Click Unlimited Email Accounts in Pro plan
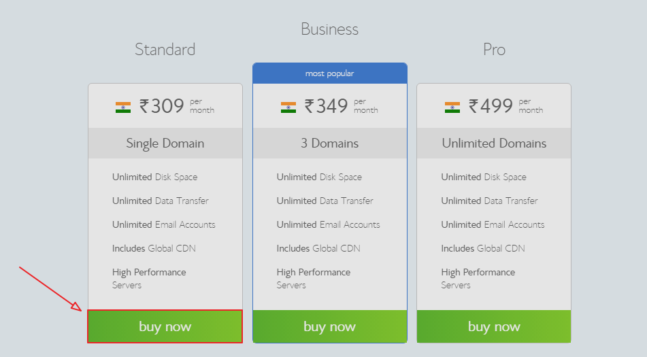647x357 pixels. tap(493, 224)
